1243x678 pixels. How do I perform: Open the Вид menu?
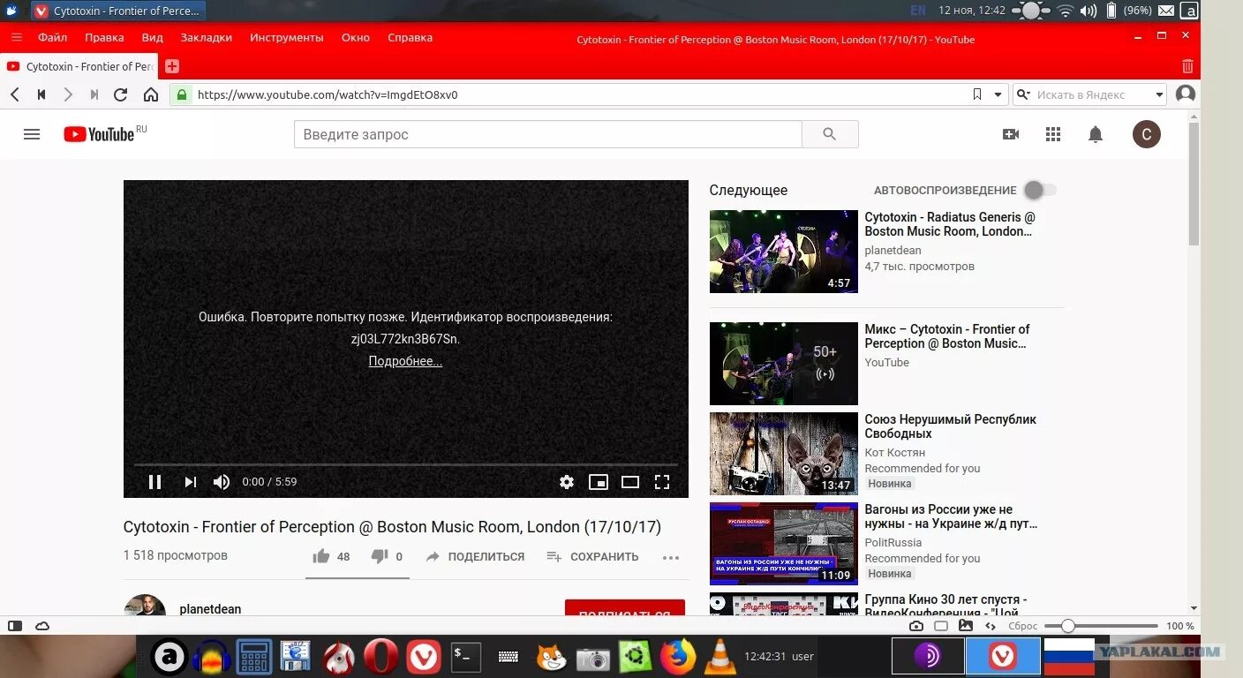(153, 38)
